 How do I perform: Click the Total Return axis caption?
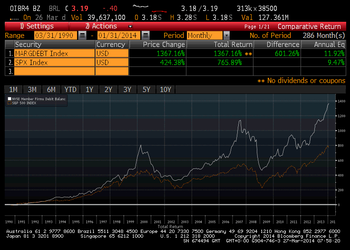[170, 226]
